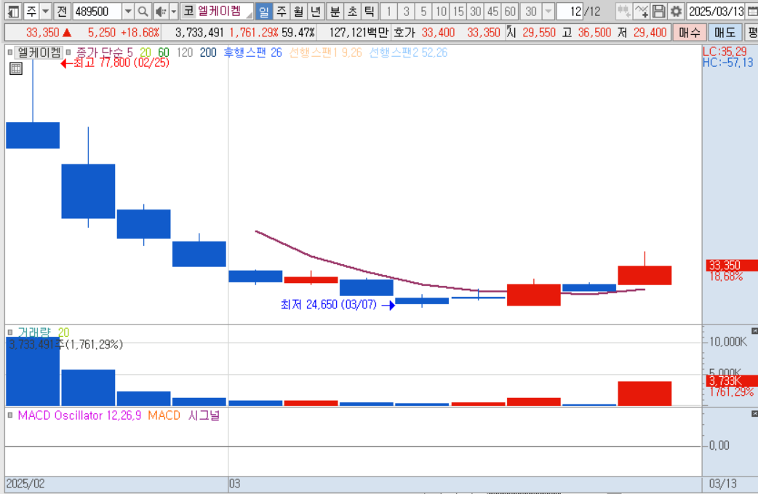Click the 5 moving average period label
The width and height of the screenshot is (758, 494).
pyautogui.click(x=129, y=52)
